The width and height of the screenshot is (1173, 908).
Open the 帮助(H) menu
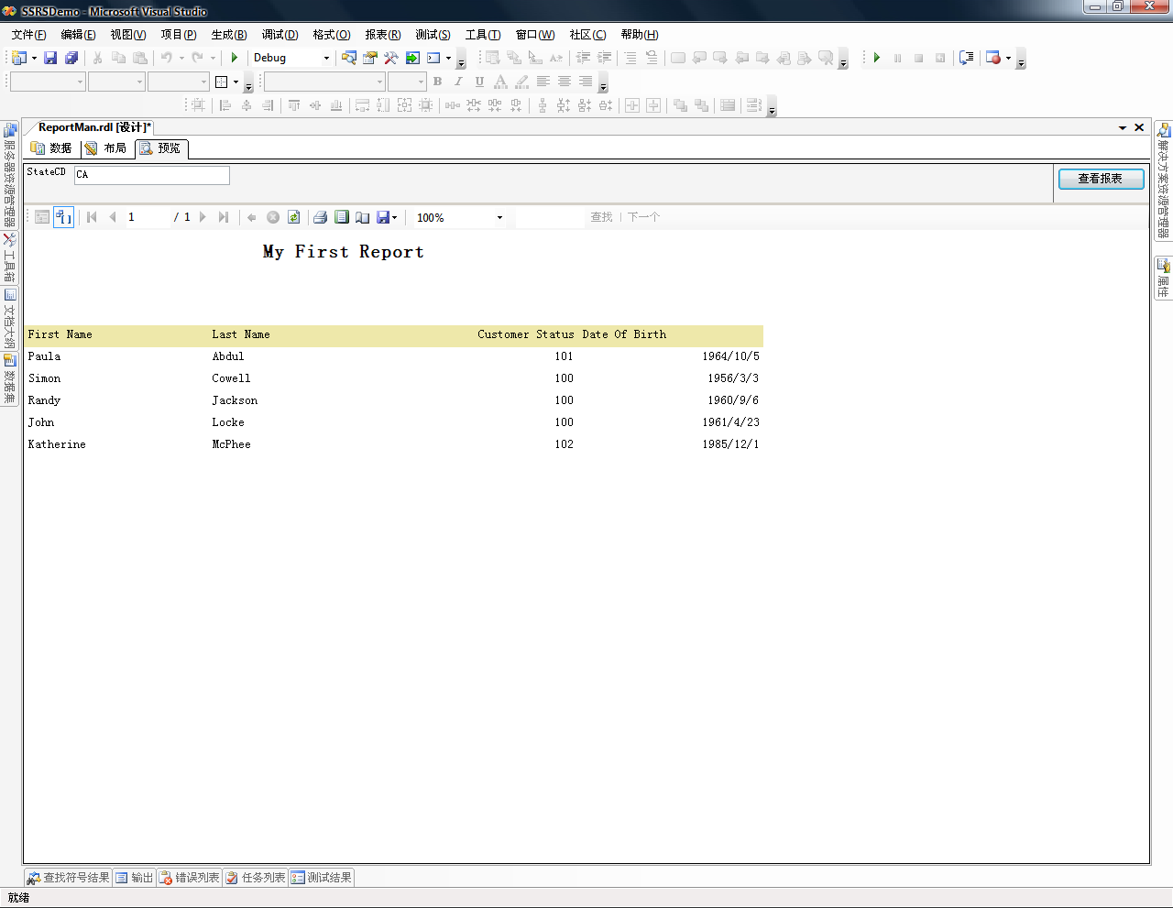point(640,35)
